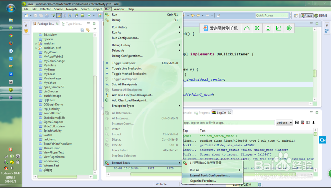Open the Run History submenu
The image size is (331, 188).
[x=143, y=27]
